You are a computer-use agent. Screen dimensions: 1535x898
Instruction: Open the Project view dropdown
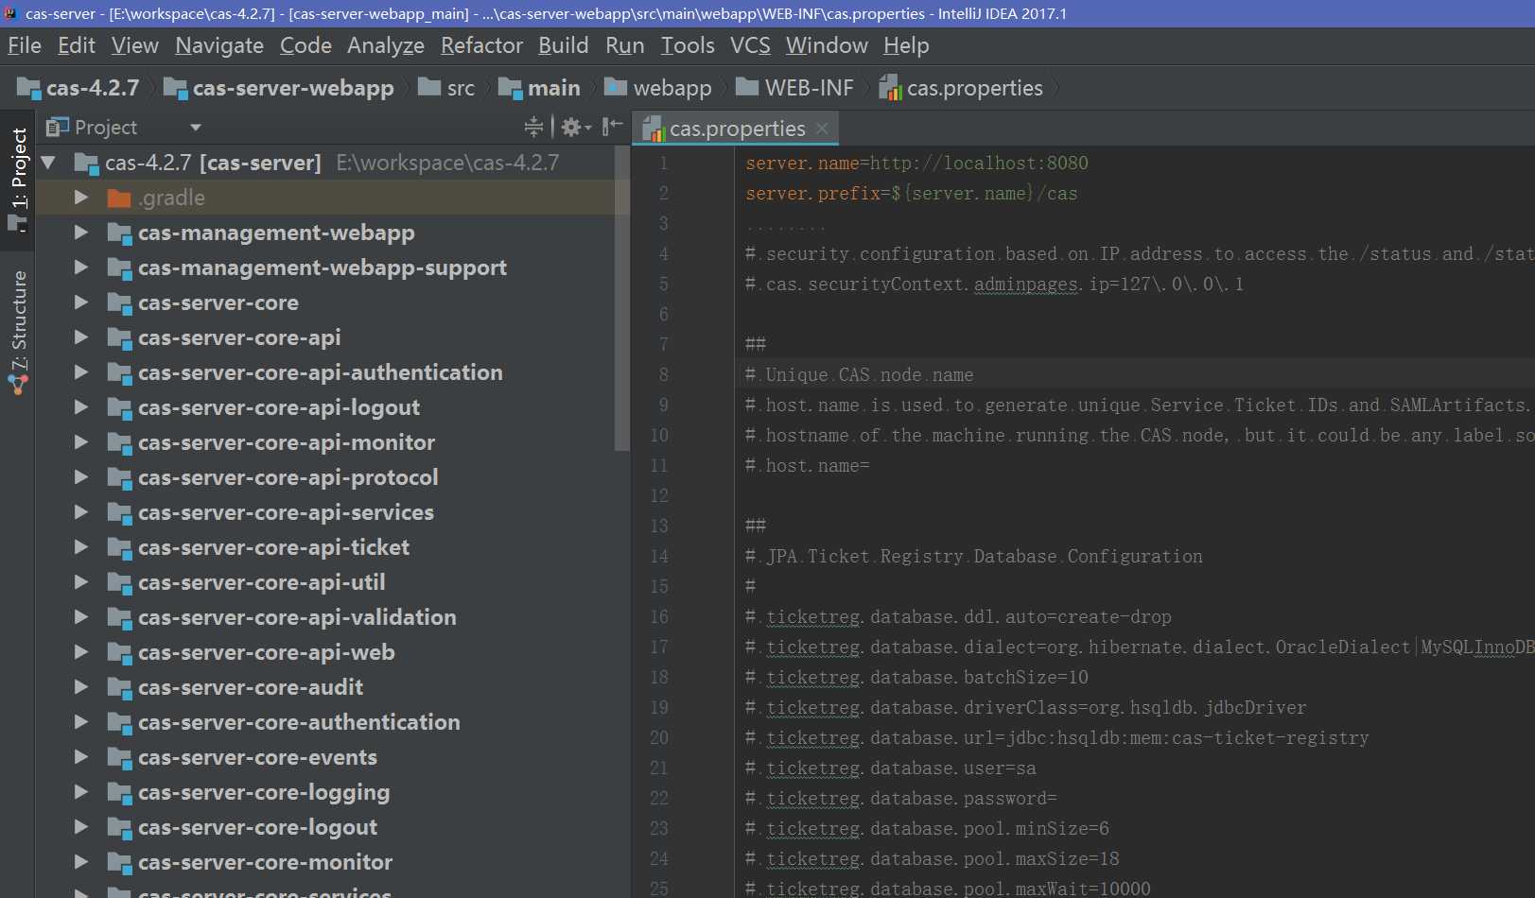pos(196,128)
